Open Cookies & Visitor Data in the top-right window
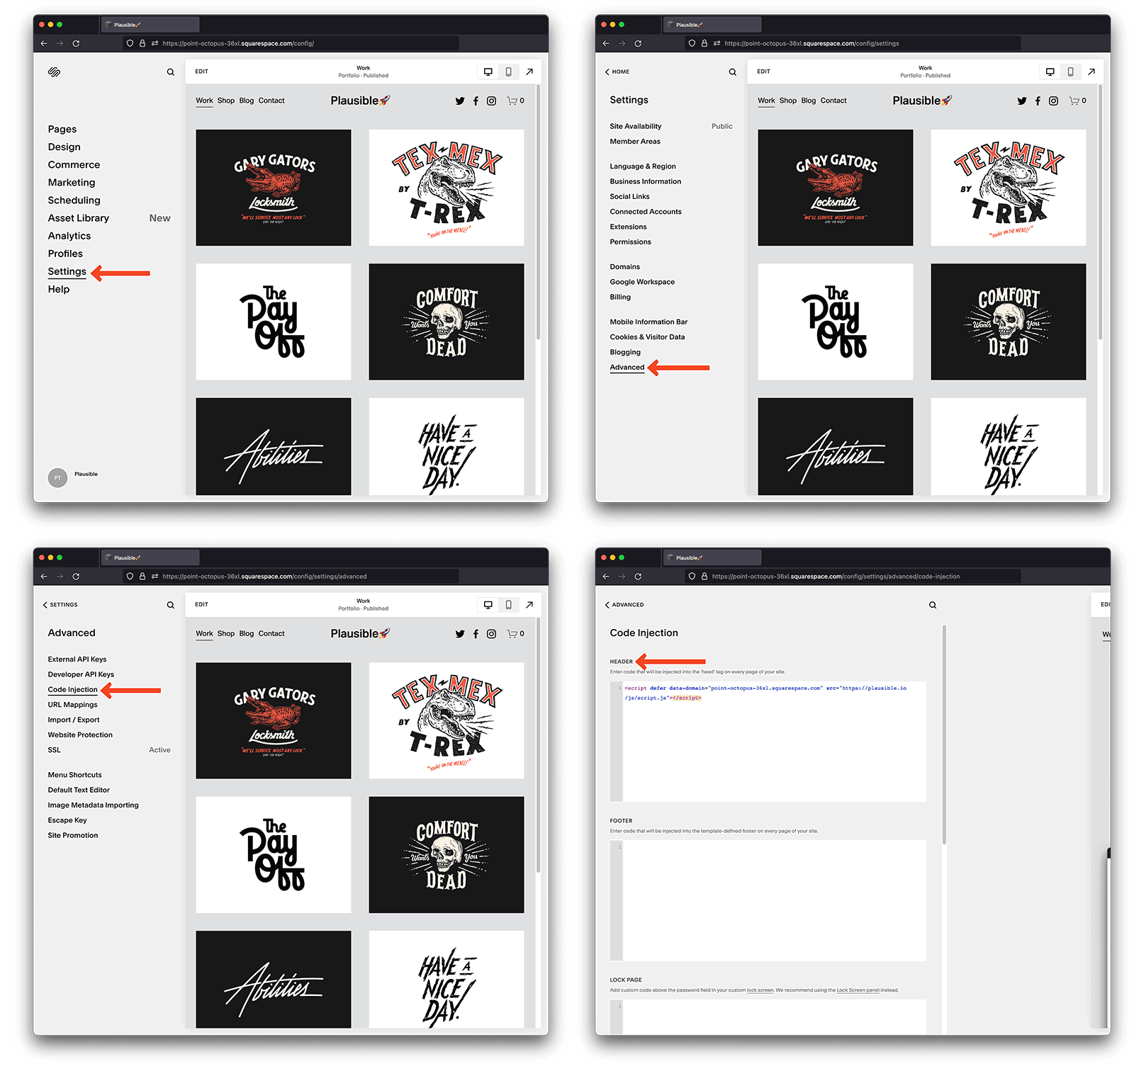Viewport: 1134px width, 1066px height. point(647,337)
